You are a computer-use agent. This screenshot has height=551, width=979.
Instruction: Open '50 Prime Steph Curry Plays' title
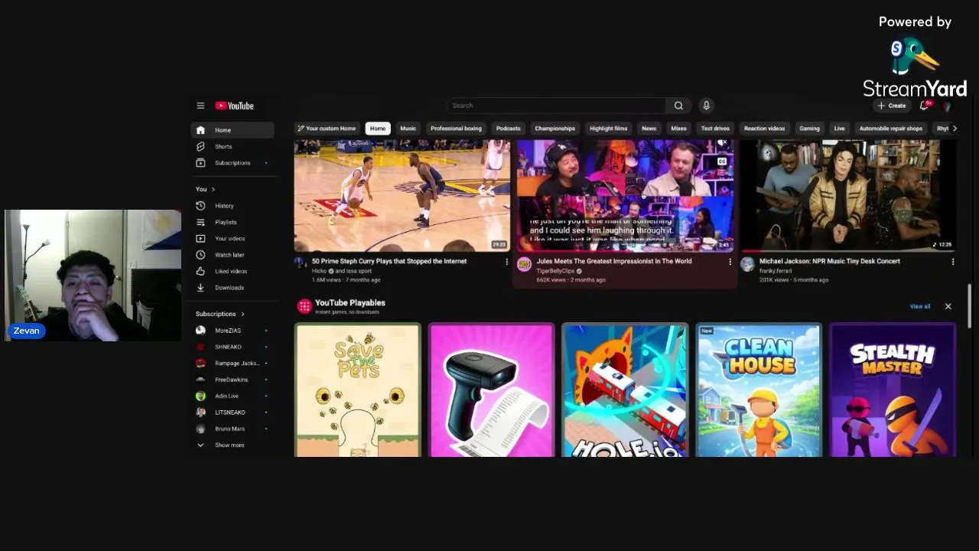click(x=389, y=261)
